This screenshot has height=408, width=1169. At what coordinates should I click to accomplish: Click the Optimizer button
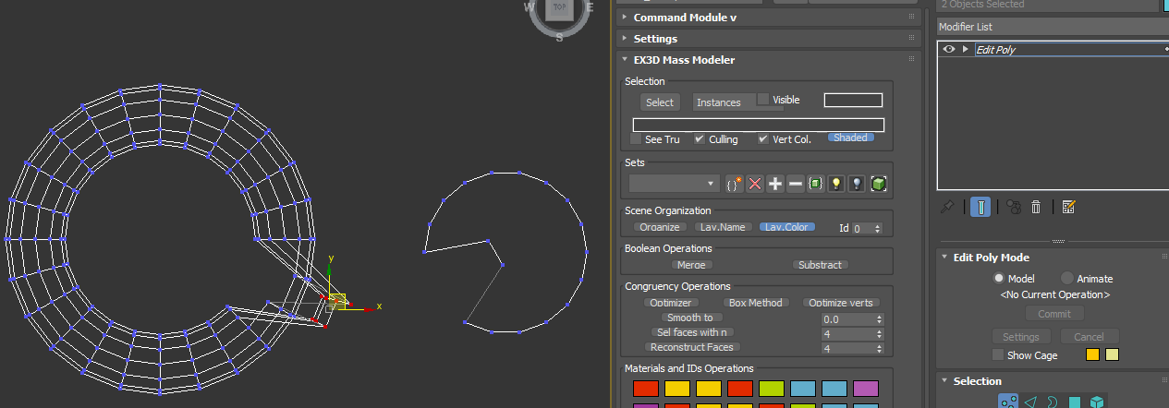coord(671,303)
